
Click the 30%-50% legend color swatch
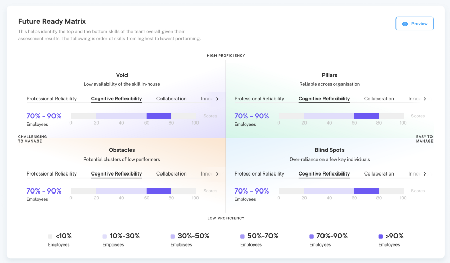tap(173, 237)
